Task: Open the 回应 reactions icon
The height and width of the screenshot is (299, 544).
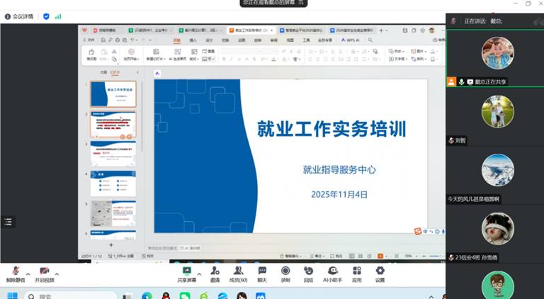Action: pyautogui.click(x=309, y=272)
